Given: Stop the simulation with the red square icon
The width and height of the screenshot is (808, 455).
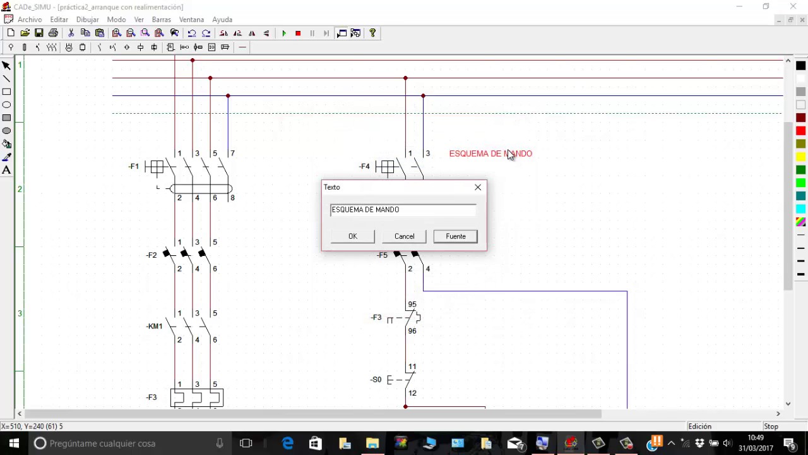Looking at the screenshot, I should click(298, 33).
